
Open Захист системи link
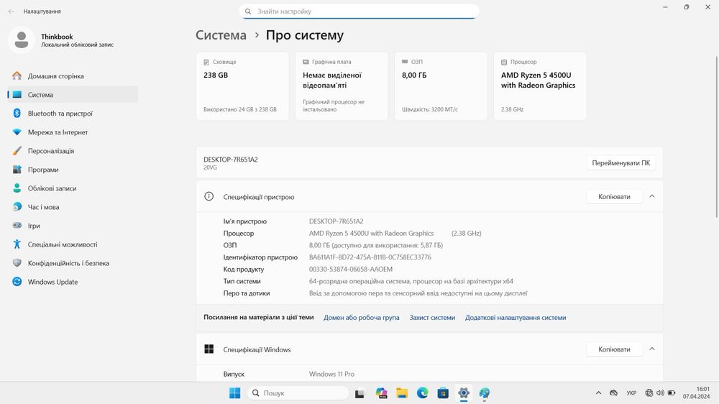pyautogui.click(x=432, y=317)
